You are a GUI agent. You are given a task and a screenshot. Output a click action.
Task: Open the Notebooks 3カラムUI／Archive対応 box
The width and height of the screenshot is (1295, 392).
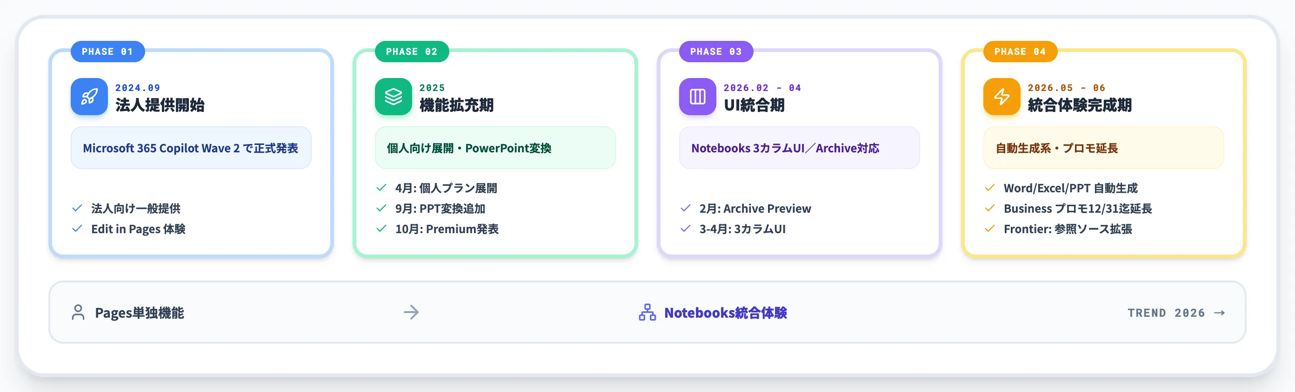click(799, 148)
